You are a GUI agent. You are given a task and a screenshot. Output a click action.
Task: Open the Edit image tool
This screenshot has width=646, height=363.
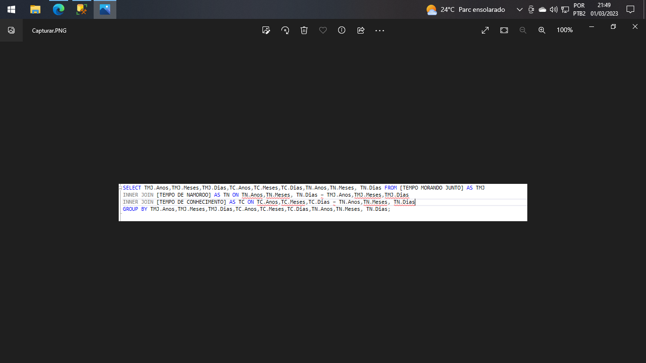tap(266, 30)
